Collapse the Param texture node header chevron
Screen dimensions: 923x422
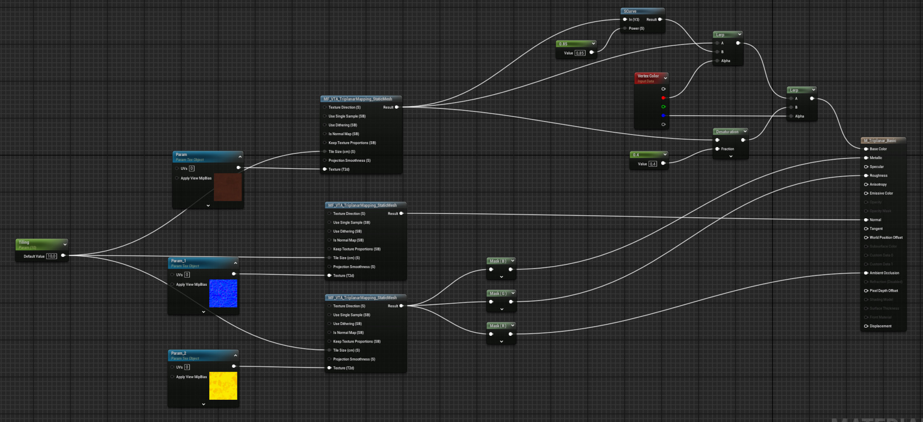(x=240, y=156)
